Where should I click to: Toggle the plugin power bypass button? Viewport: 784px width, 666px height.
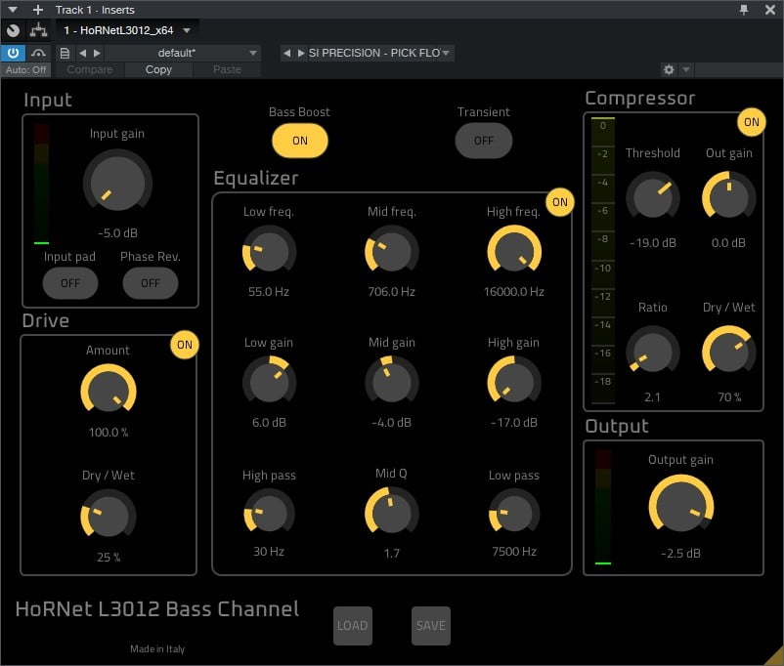[13, 53]
